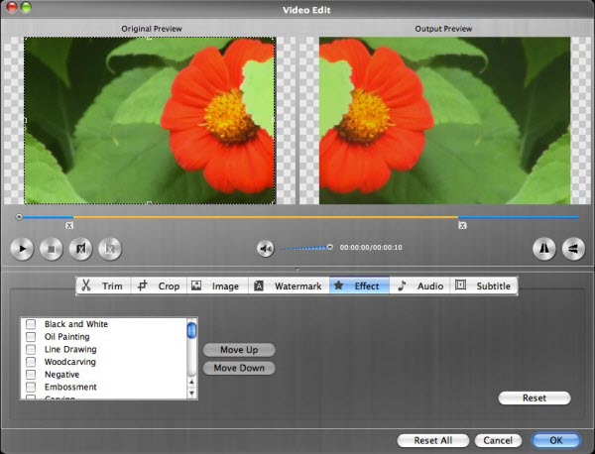This screenshot has height=454, width=595.
Task: Click the Move Down button
Action: (239, 368)
